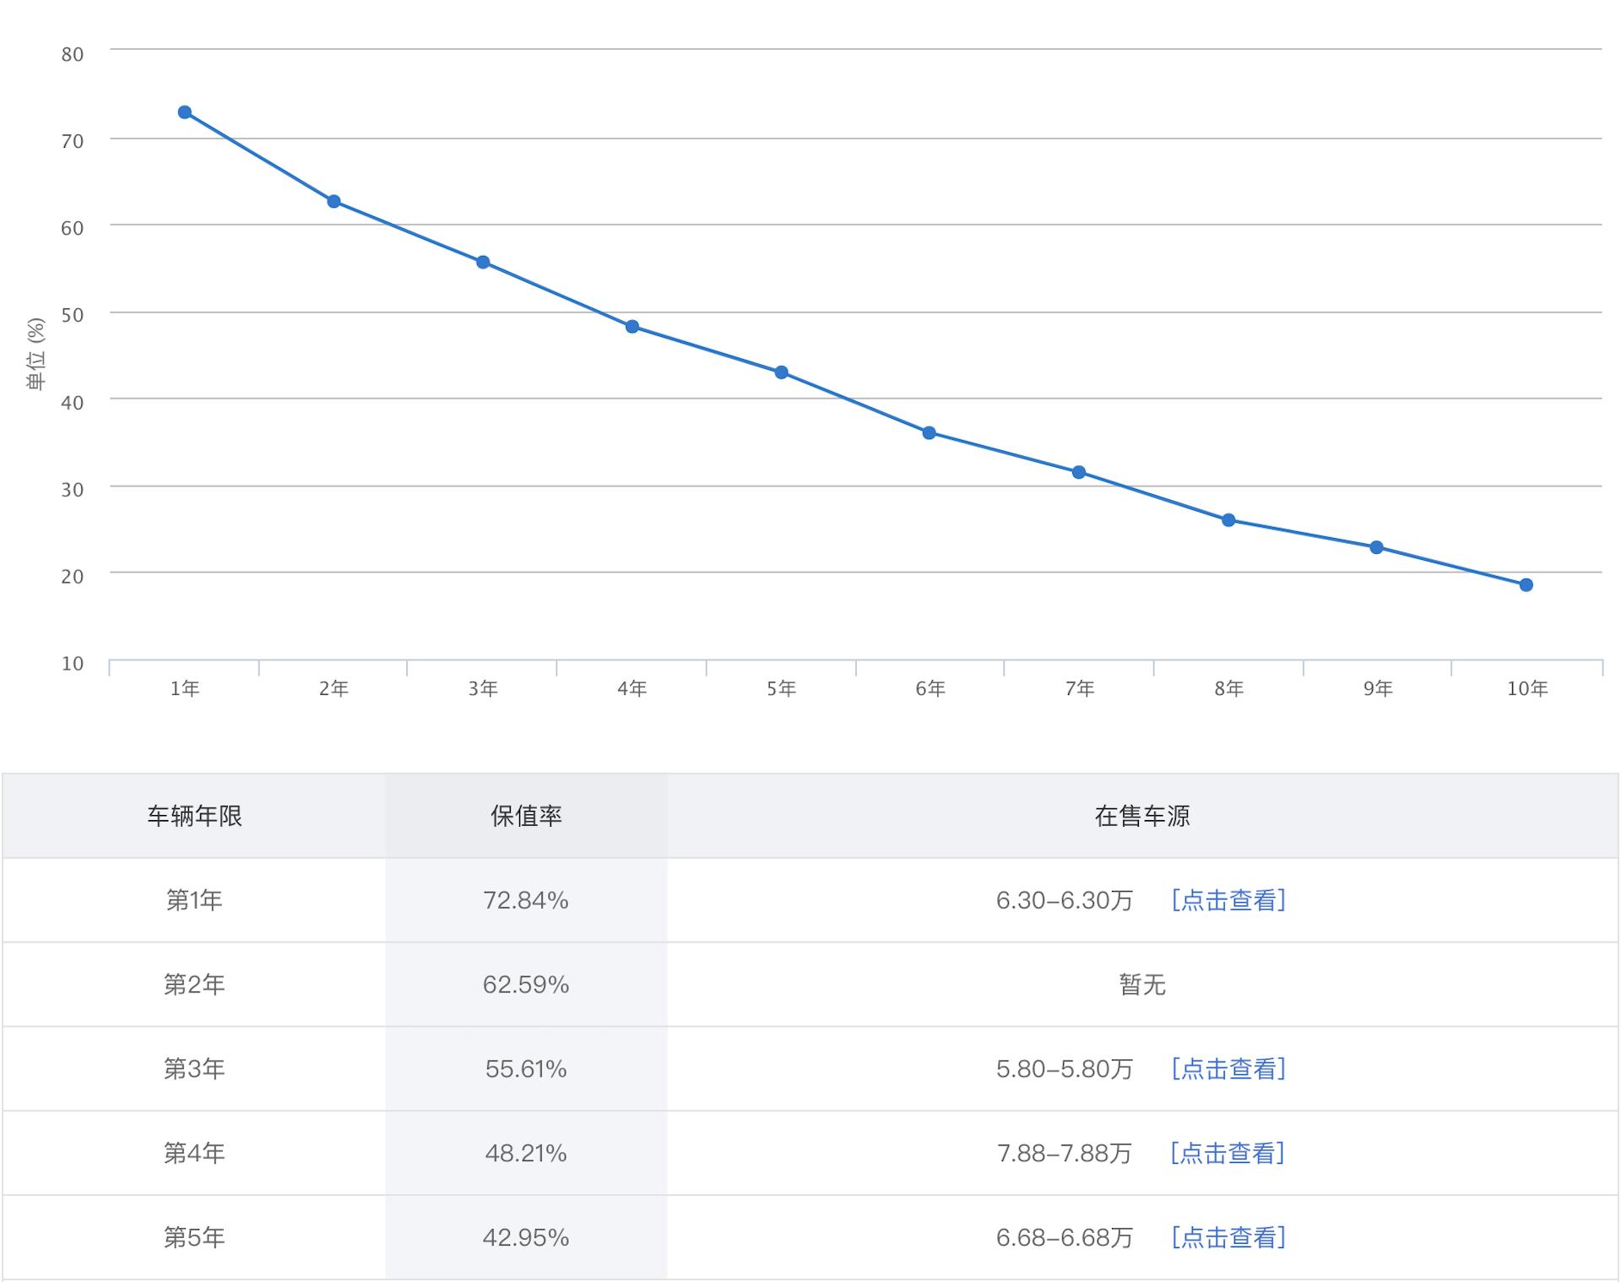Open 第4年 listings via 点击查看 link
This screenshot has width=1621, height=1282.
click(x=1229, y=1154)
